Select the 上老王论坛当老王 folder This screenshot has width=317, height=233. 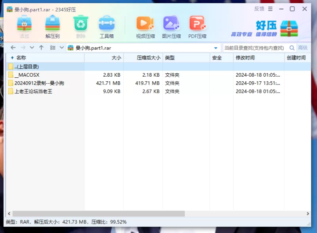[158, 91]
